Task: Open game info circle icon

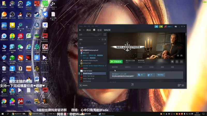Action: pyautogui.click(x=177, y=62)
